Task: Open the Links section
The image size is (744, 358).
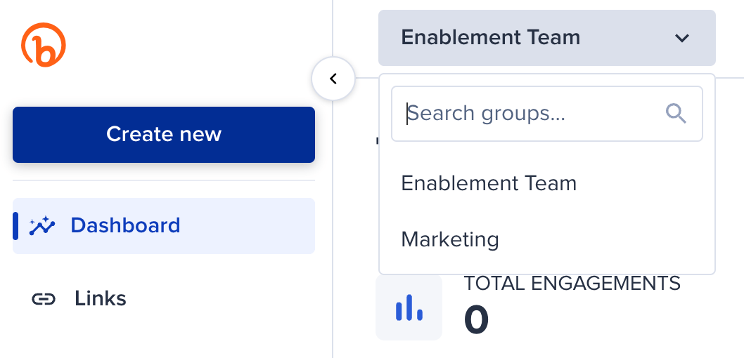Action: (101, 299)
